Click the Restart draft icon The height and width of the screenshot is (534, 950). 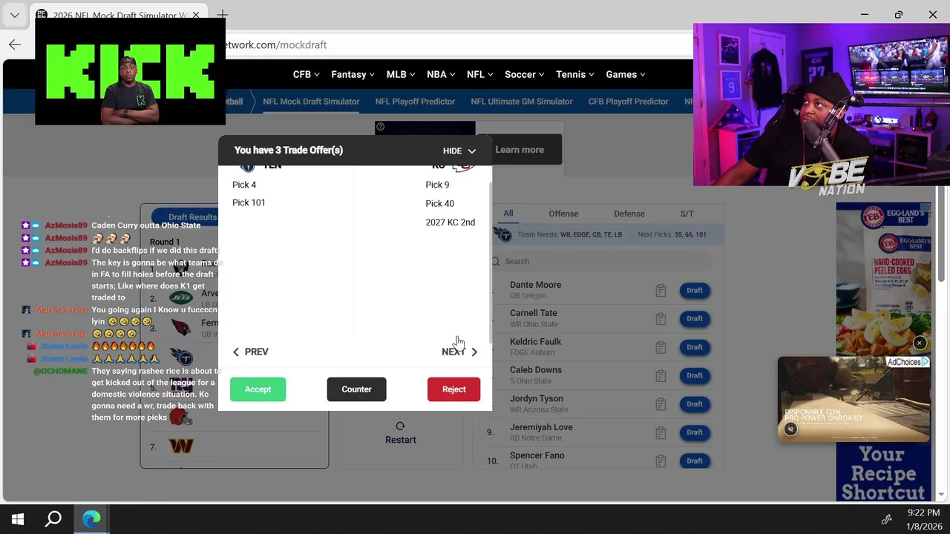[400, 426]
